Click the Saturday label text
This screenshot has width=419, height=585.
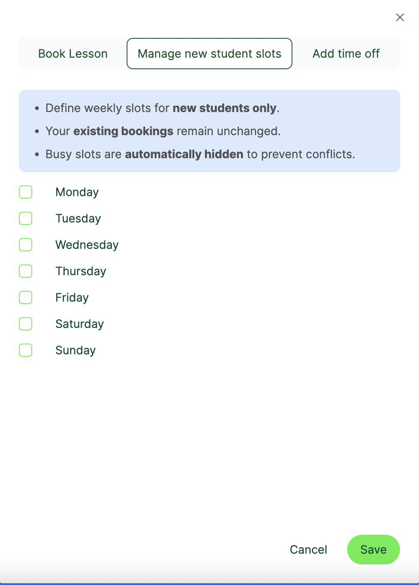[79, 323]
